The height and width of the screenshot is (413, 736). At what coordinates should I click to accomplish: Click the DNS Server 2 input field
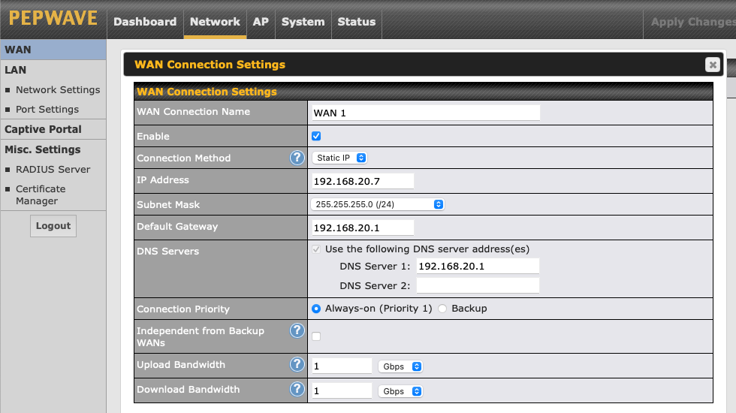tap(478, 285)
